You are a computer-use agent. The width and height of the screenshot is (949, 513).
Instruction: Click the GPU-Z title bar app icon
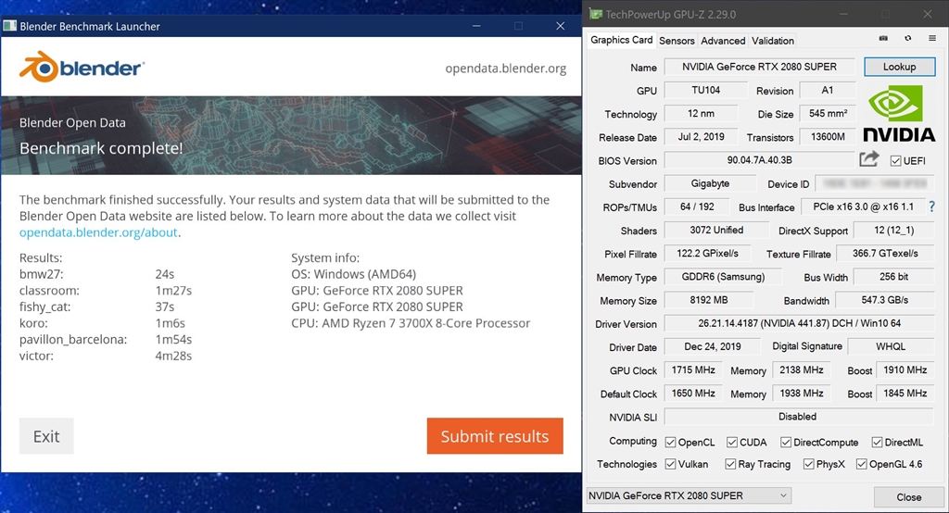[596, 14]
